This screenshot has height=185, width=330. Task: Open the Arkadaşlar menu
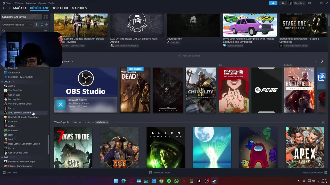pos(31,3)
